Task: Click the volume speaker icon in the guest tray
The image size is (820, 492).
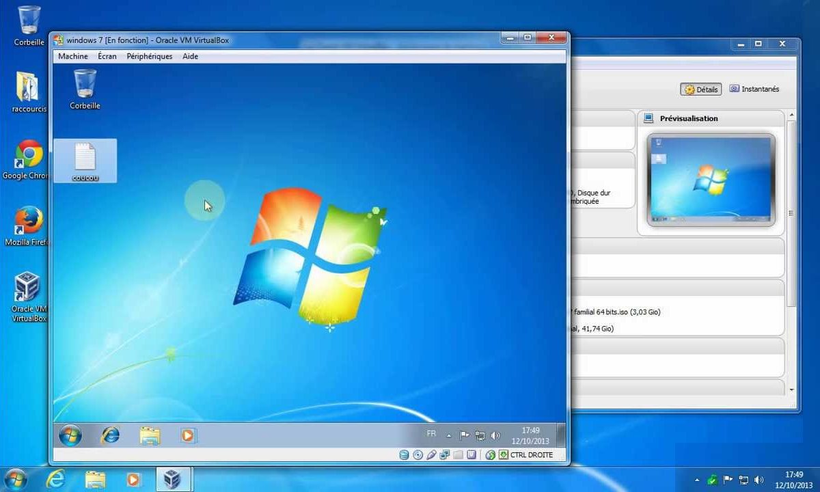Action: (x=495, y=435)
